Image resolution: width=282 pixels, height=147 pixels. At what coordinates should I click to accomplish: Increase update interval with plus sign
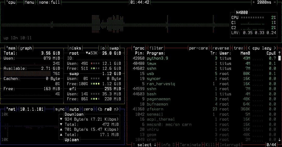[254, 2]
